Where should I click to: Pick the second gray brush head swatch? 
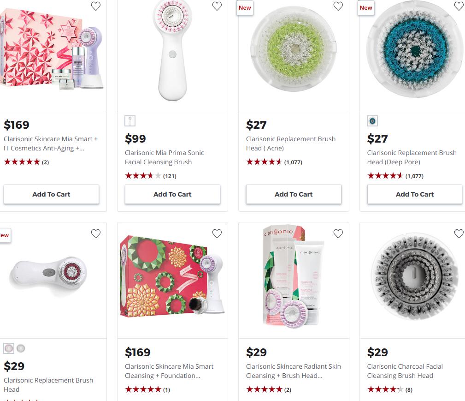pos(21,348)
